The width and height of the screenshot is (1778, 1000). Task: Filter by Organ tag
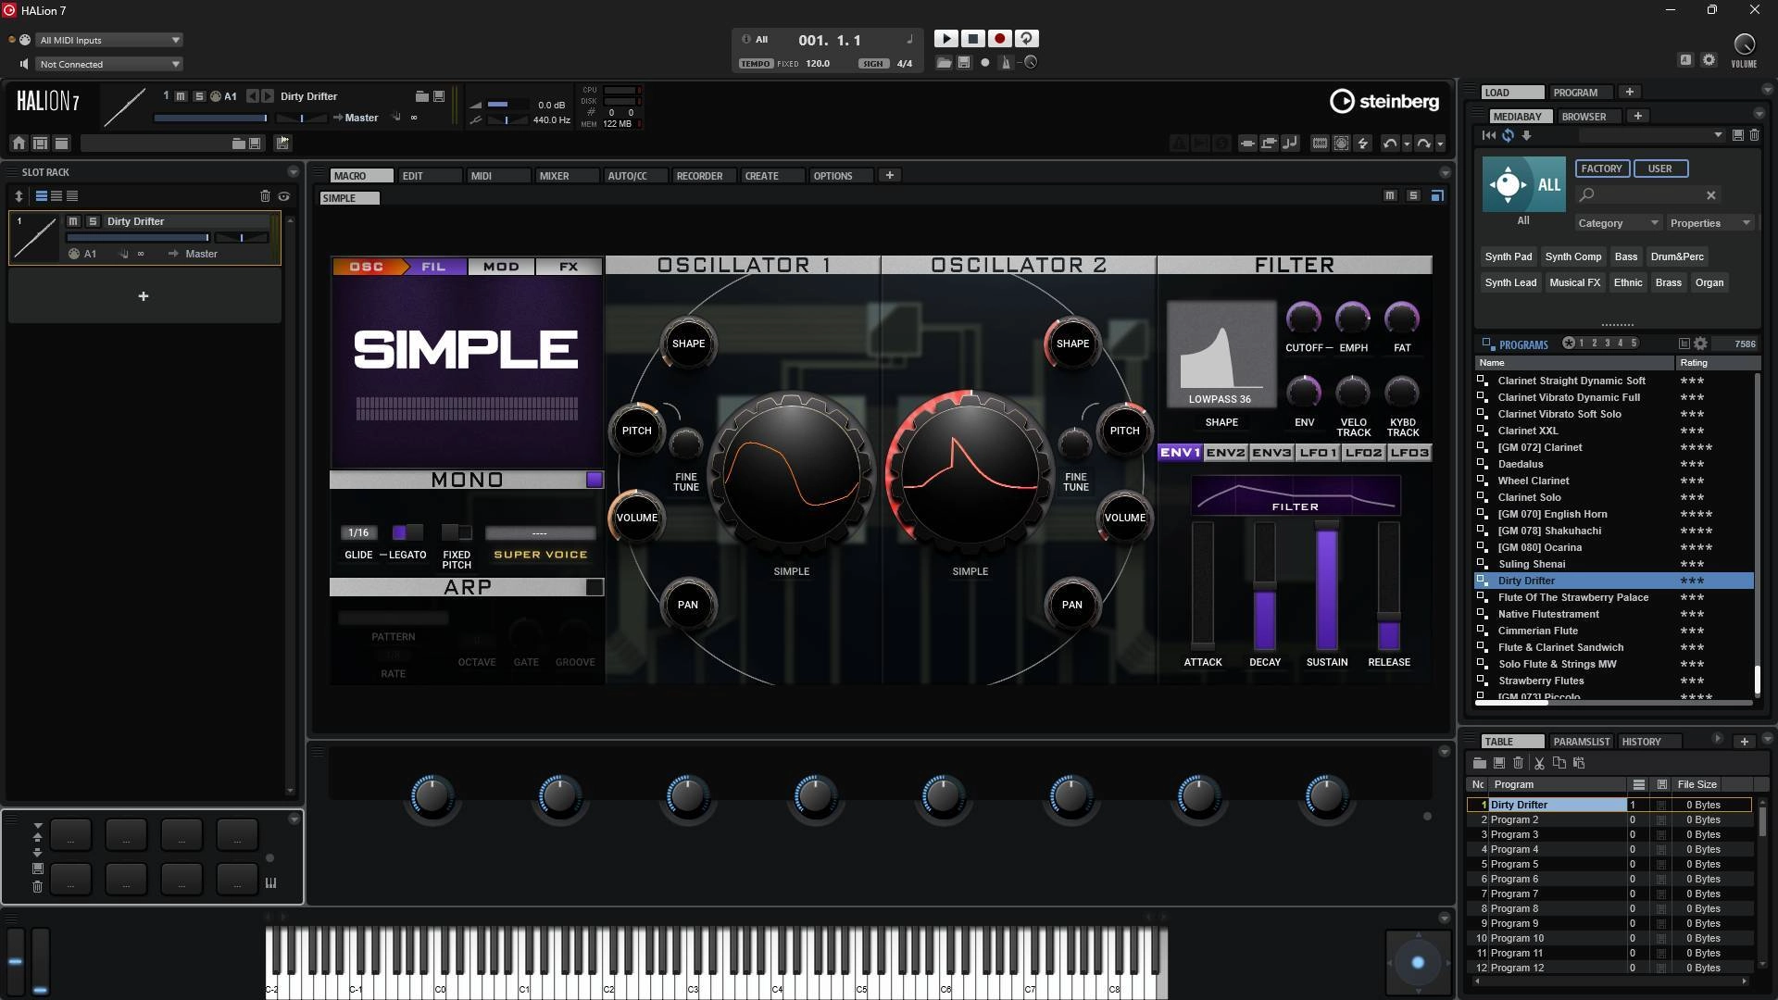(1709, 282)
